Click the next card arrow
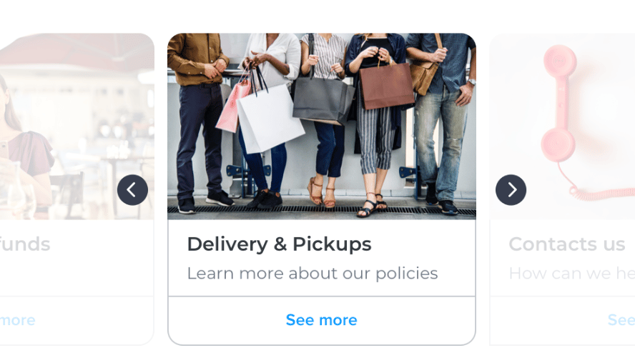The width and height of the screenshot is (635, 363). (511, 190)
